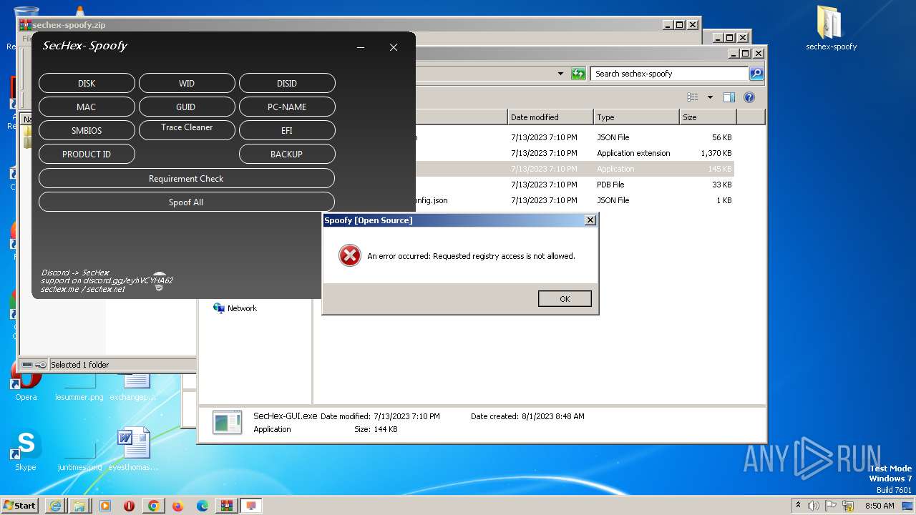The width and height of the screenshot is (916, 515).
Task: Click the error icon in the dialog
Action: 349,255
